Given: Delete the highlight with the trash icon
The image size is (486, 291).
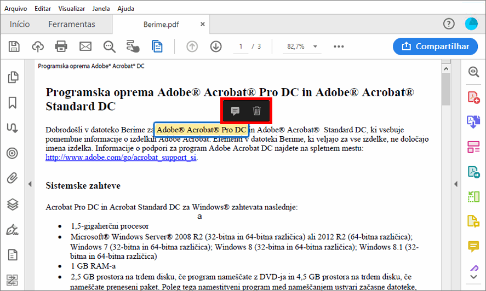Looking at the screenshot, I should [256, 110].
